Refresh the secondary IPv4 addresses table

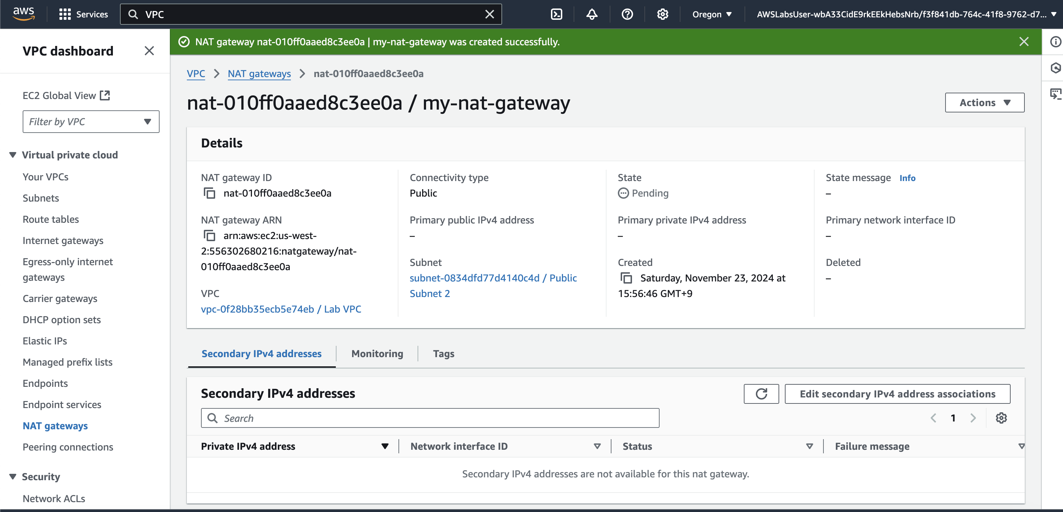(761, 394)
